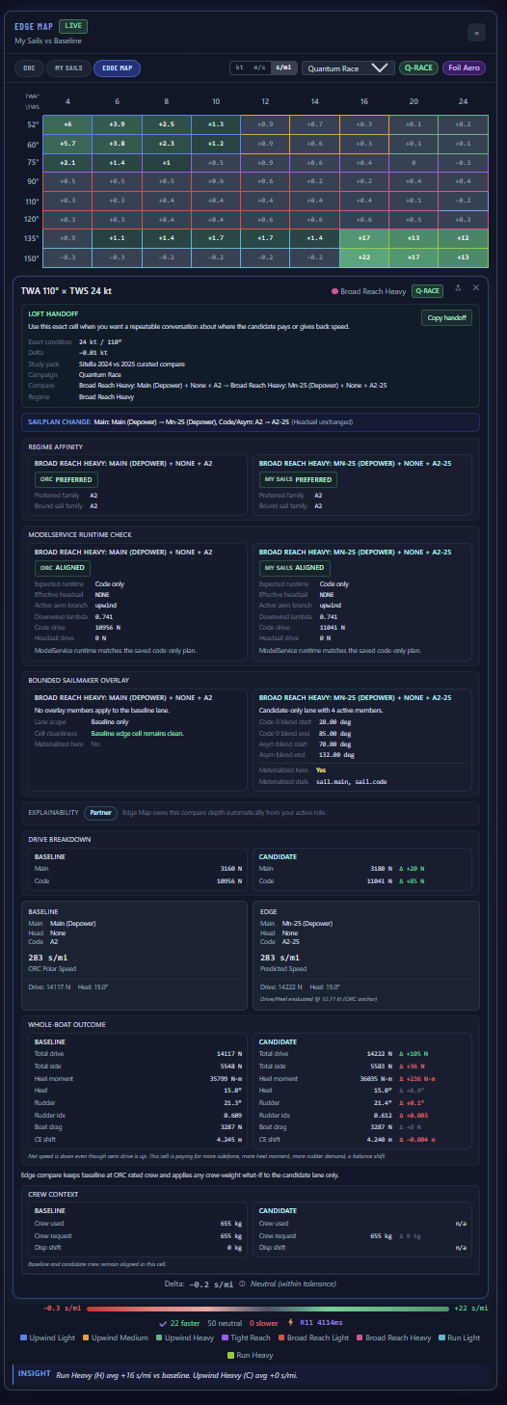The width and height of the screenshot is (507, 1405).
Task: Select grid cell +17 at TWA 135° TWS 16
Action: tap(363, 237)
